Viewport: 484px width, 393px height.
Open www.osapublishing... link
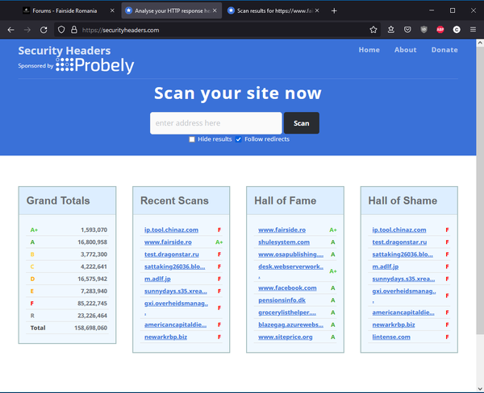[290, 254]
